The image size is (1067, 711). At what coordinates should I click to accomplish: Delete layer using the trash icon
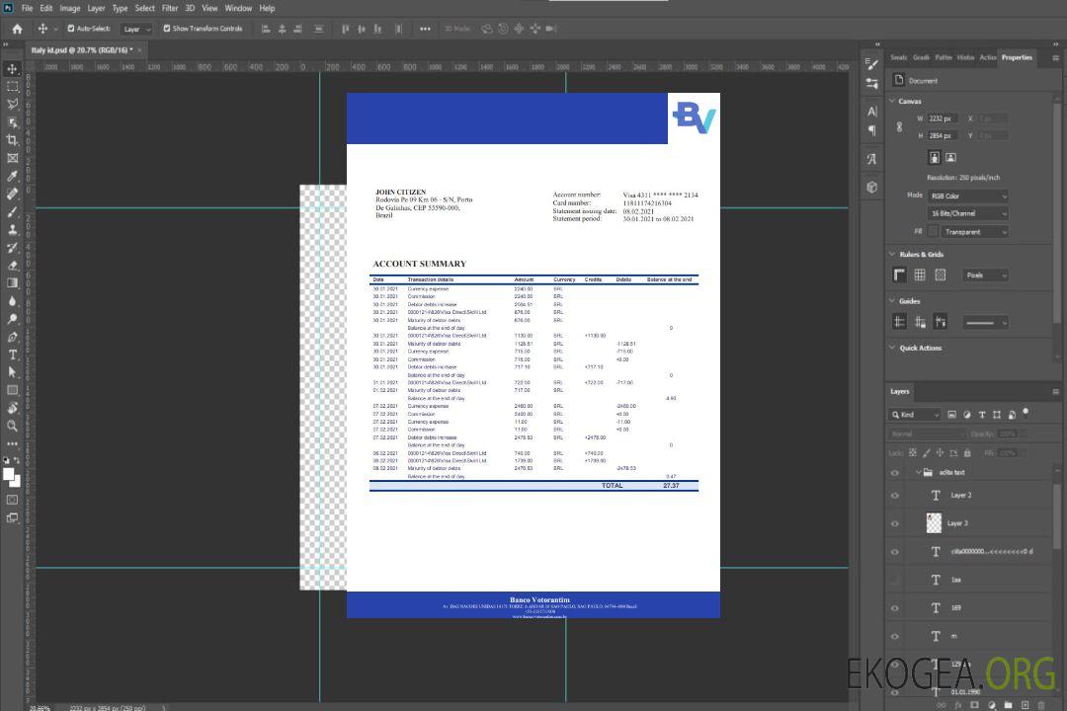click(x=1041, y=705)
